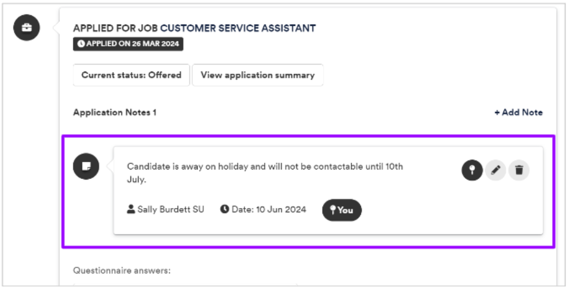Click the clock icon beside the note date
The image size is (568, 287).
pyautogui.click(x=225, y=209)
